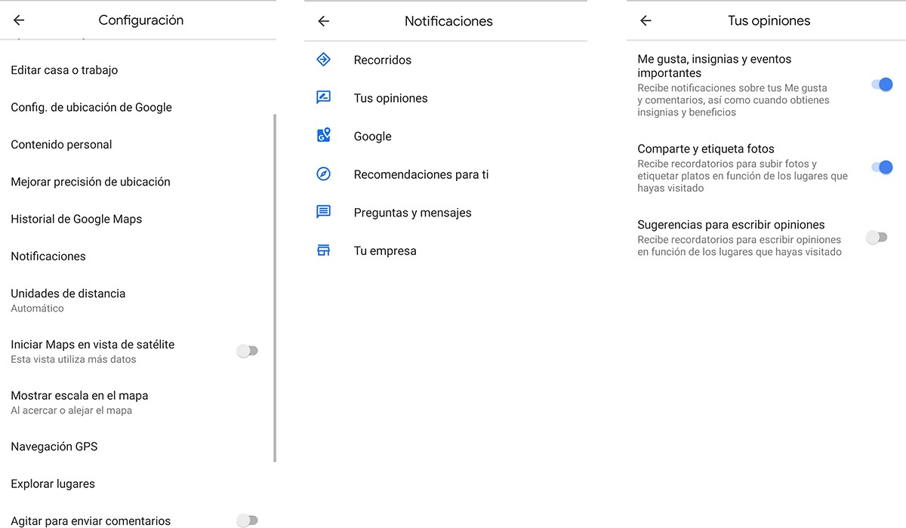Tap the Preguntas y mensajes chat icon
The height and width of the screenshot is (528, 906).
point(323,212)
